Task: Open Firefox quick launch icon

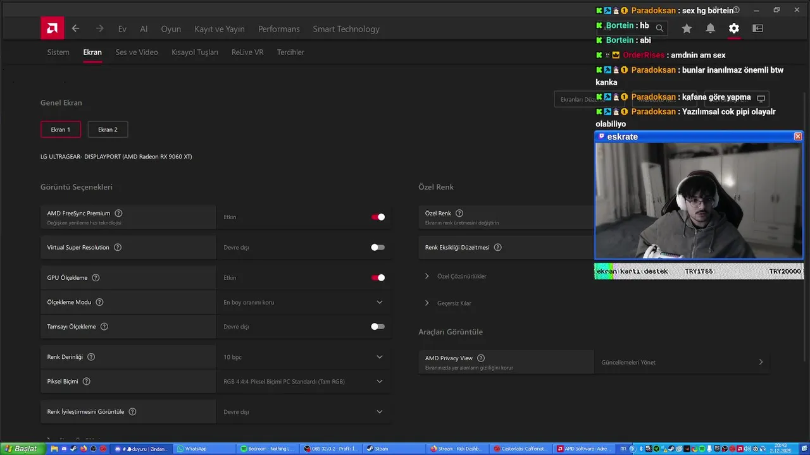Action: 84,449
